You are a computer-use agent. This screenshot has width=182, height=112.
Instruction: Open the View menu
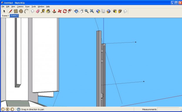[x=13, y=7]
